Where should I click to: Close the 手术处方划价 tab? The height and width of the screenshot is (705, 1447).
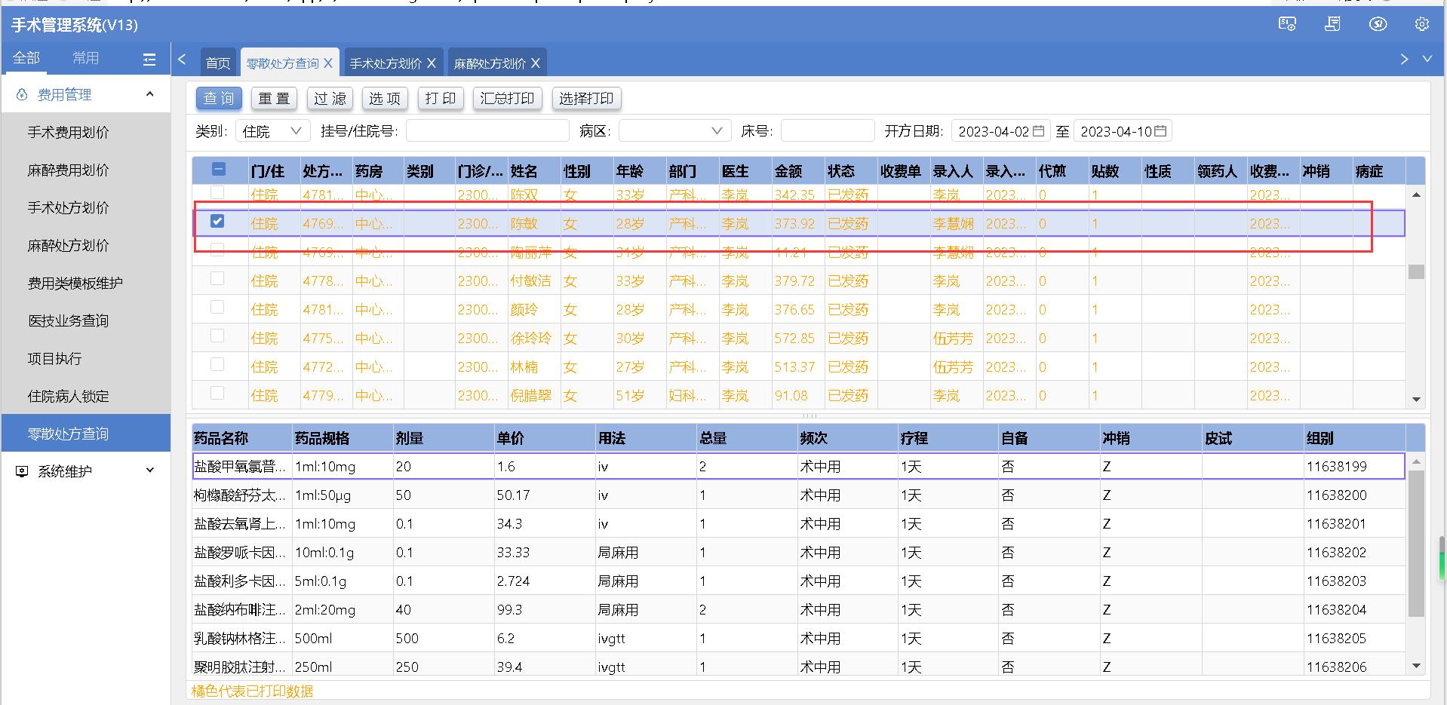432,63
